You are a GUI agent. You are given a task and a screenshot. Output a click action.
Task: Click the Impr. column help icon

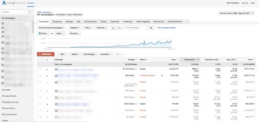pyautogui.click(x=177, y=60)
